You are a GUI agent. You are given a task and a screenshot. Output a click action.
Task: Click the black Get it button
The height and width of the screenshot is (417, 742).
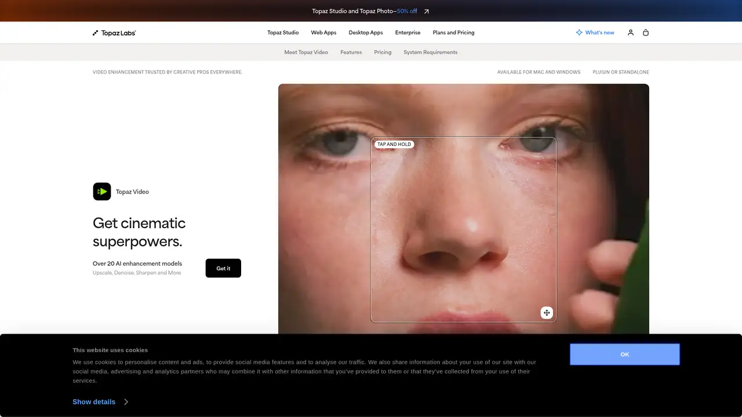click(x=223, y=268)
